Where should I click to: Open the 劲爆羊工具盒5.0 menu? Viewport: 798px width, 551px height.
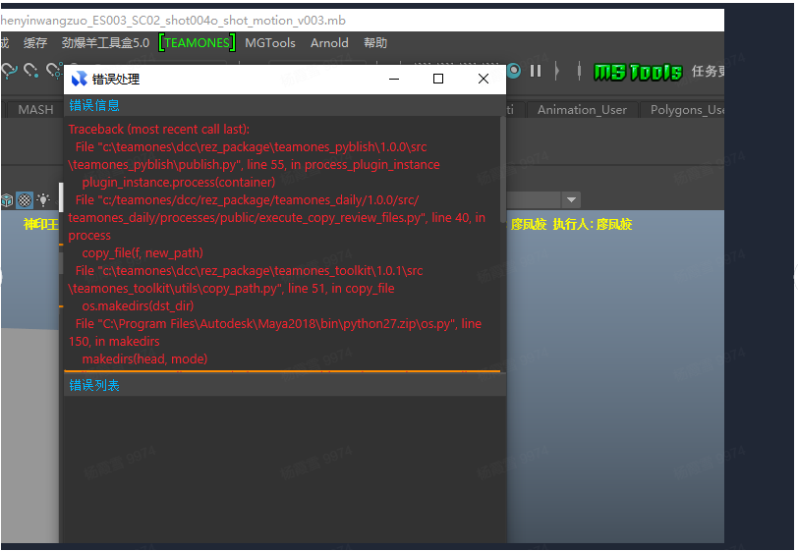pos(105,43)
